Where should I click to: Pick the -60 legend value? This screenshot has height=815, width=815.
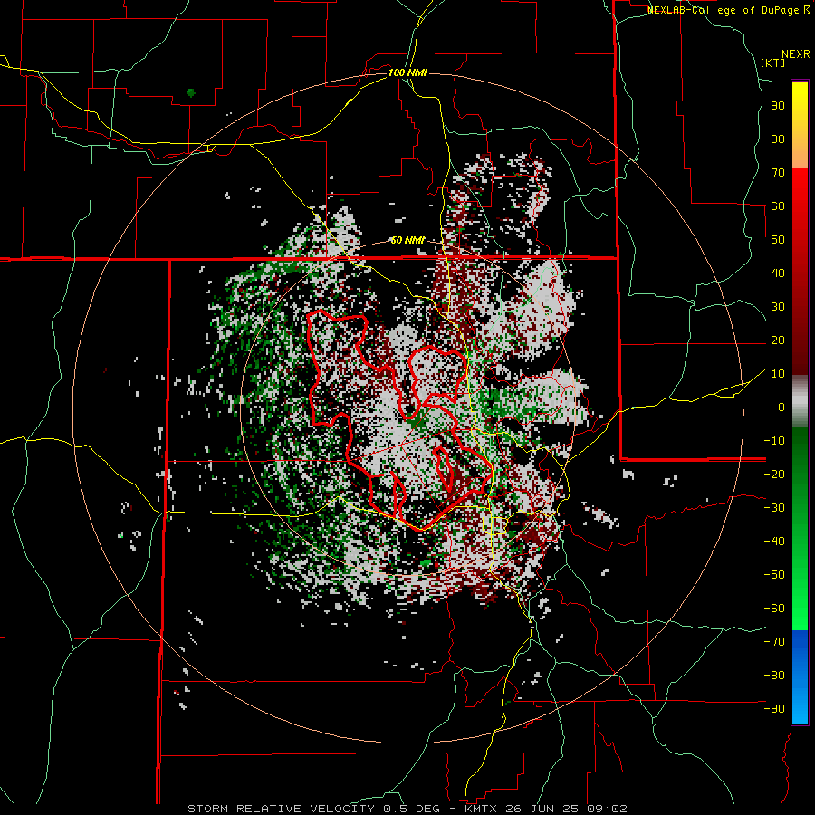pyautogui.click(x=774, y=609)
